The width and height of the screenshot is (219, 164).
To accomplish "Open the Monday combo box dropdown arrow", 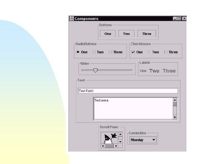I will click(x=154, y=140).
